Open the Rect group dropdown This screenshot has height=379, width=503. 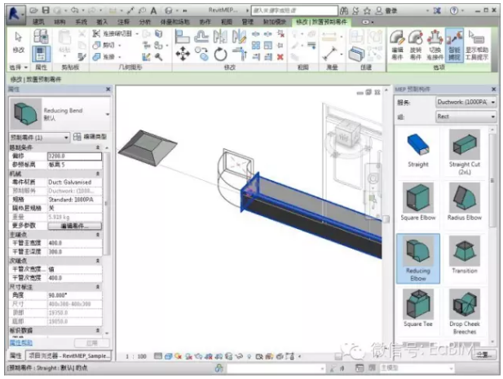click(466, 117)
